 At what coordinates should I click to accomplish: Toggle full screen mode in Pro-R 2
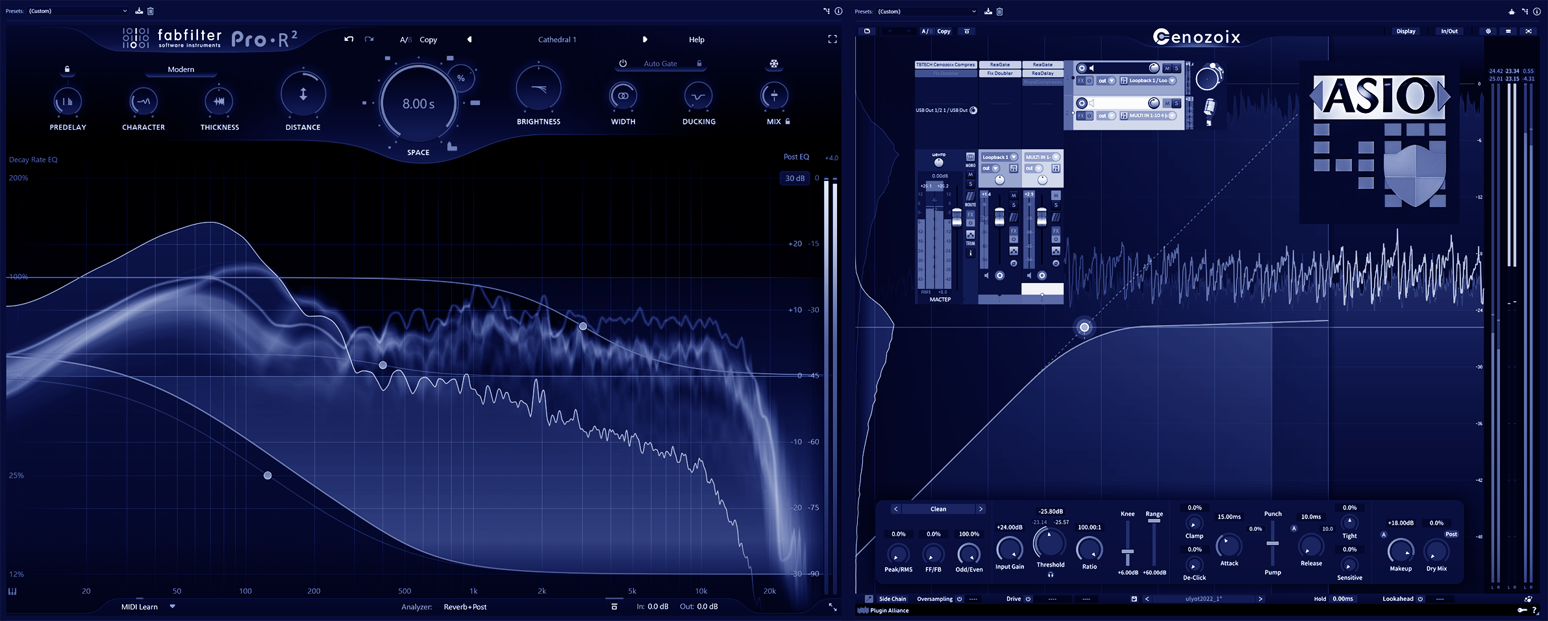[832, 39]
